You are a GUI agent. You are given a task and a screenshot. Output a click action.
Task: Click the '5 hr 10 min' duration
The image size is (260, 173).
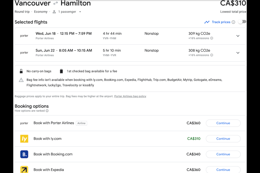tap(112, 51)
